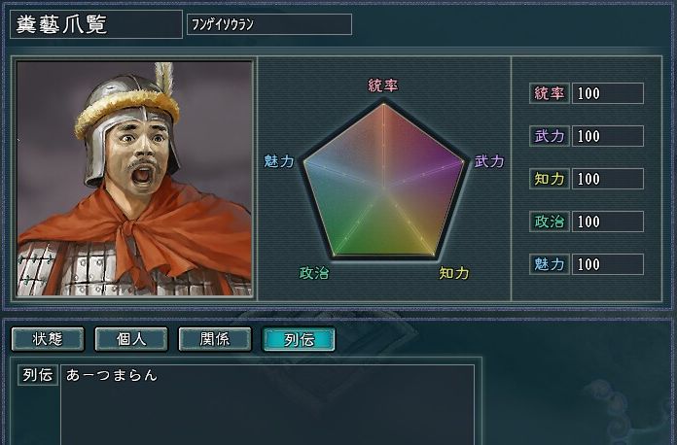Edit the 武力 value field
677x445 pixels.
click(608, 136)
